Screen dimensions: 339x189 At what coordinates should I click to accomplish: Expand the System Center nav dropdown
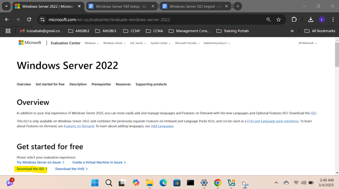[x=160, y=43]
